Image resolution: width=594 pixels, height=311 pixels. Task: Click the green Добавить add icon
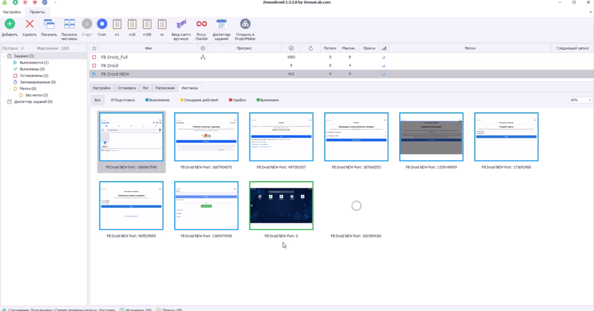(10, 24)
